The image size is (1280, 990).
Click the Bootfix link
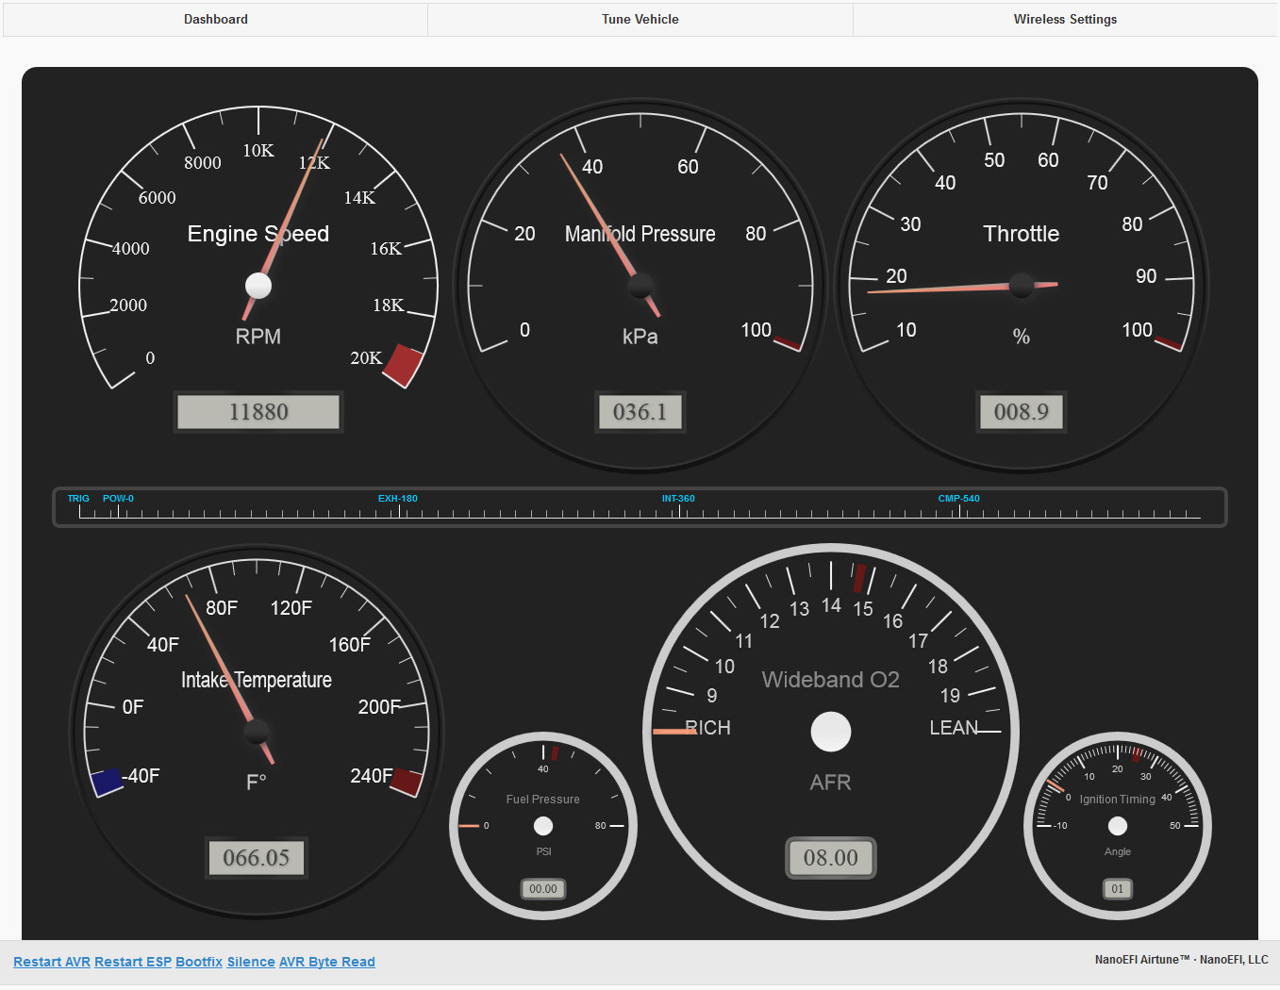[x=199, y=962]
